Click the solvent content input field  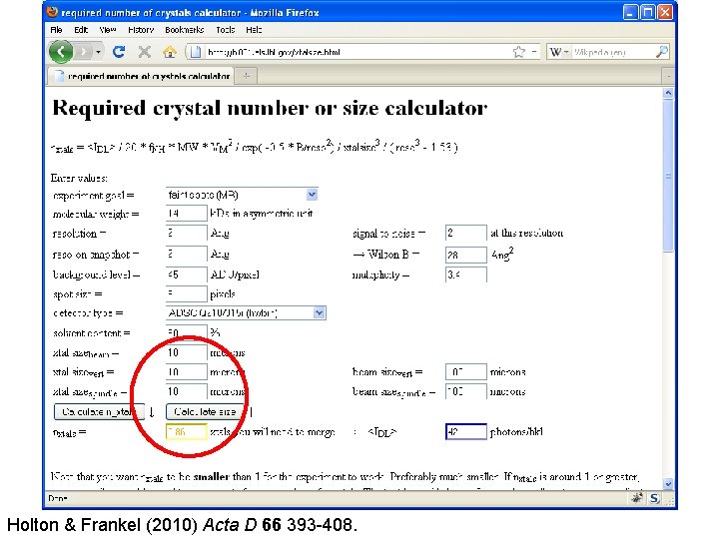pos(186,332)
